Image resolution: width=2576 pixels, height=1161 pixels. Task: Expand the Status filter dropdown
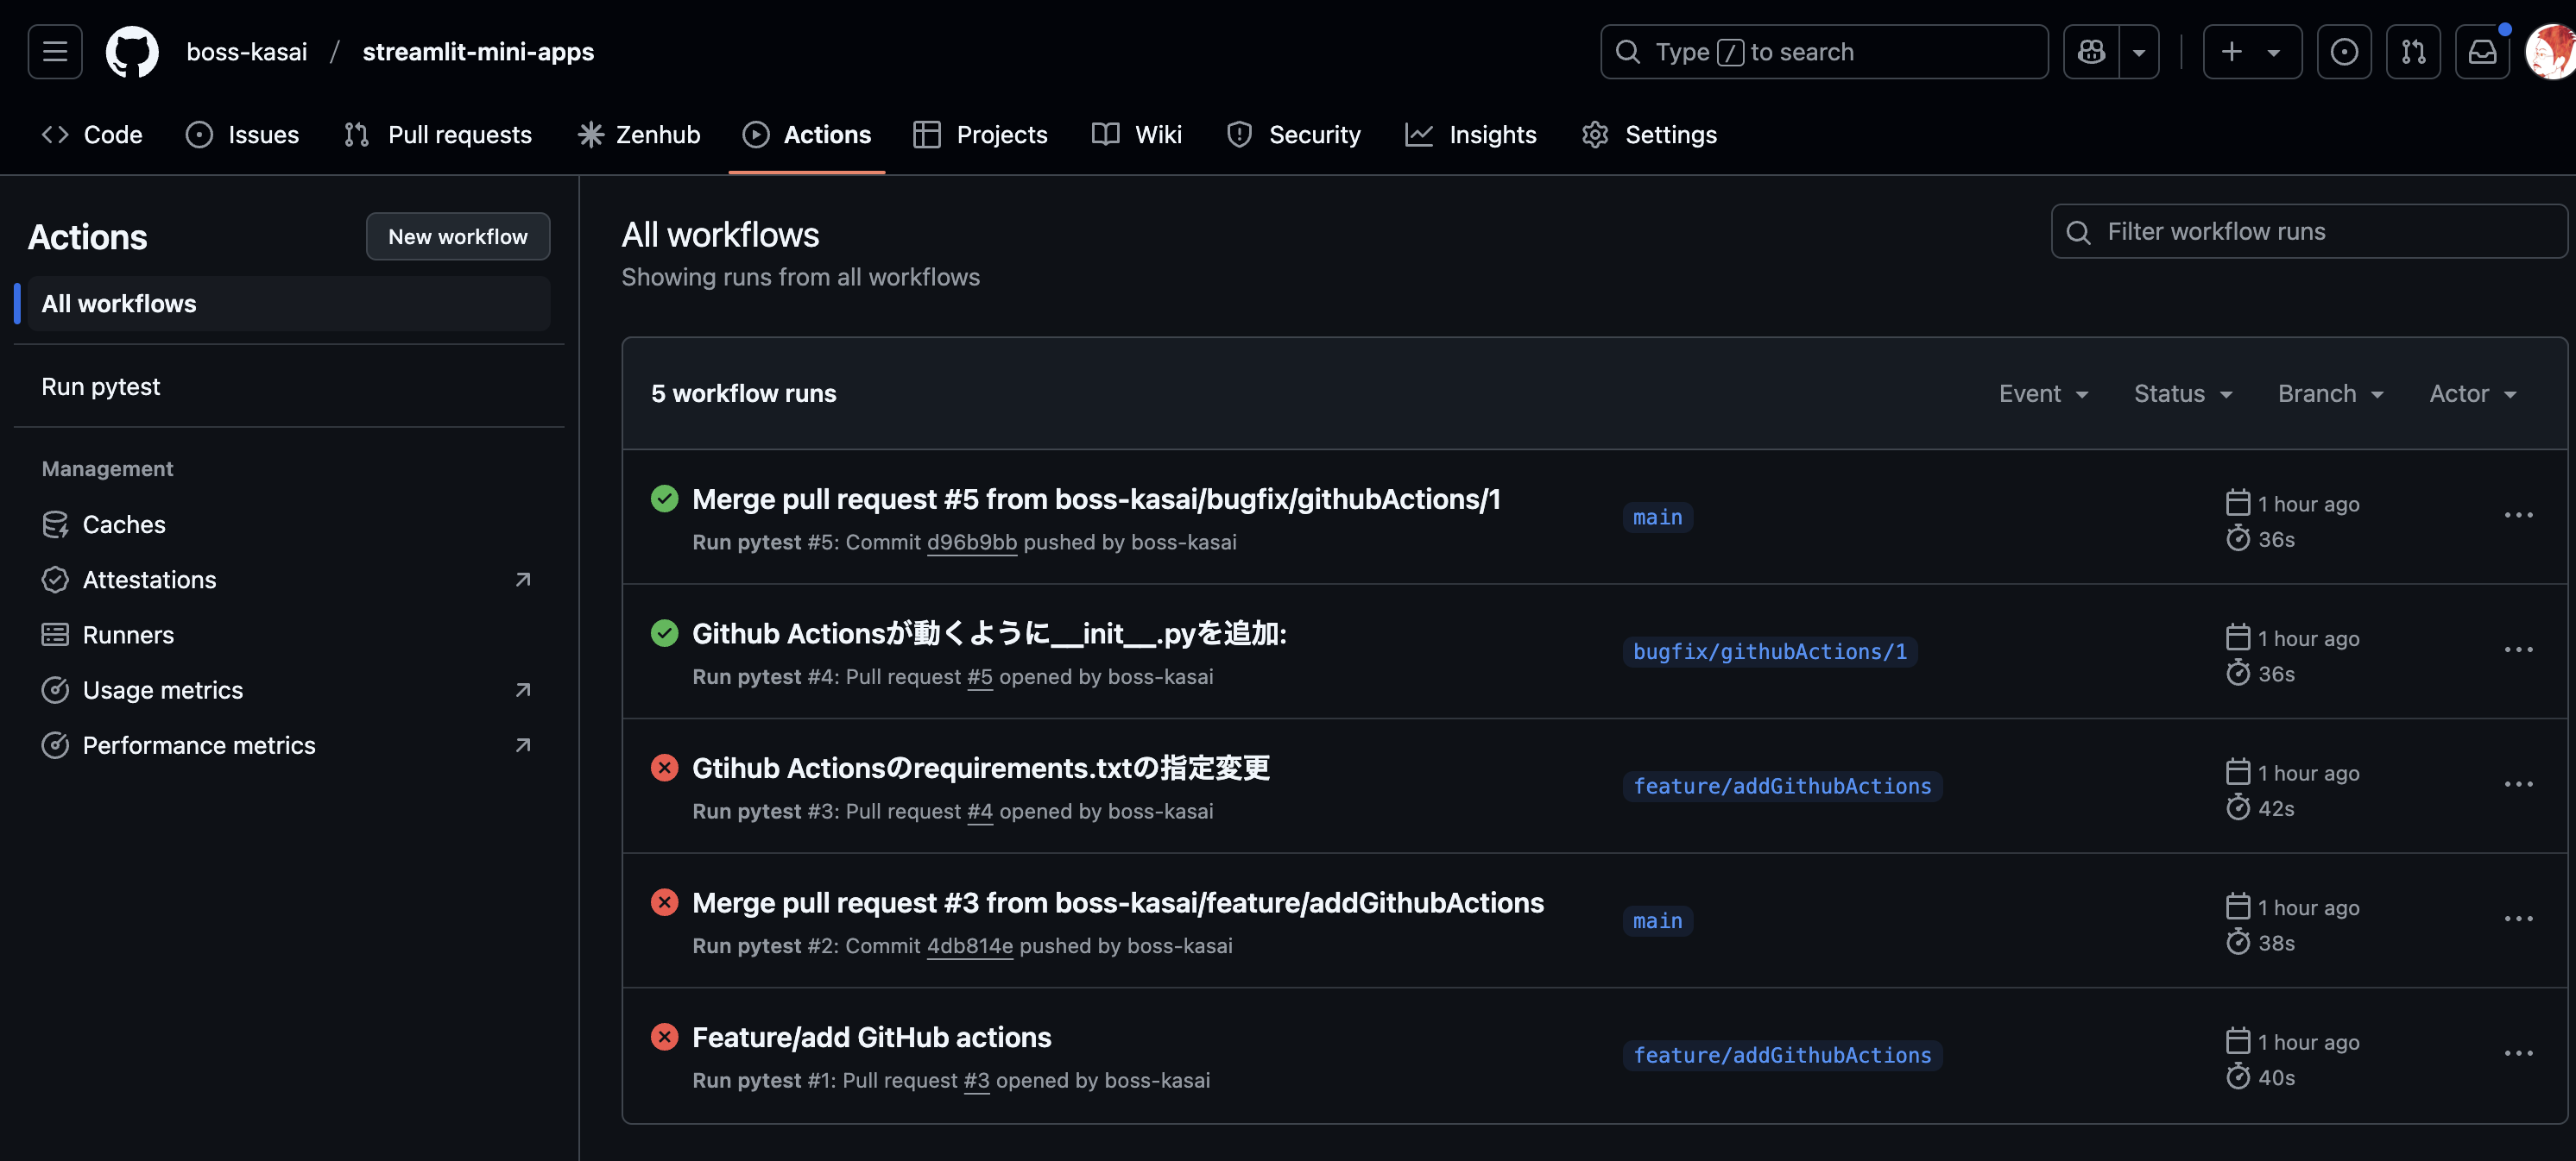pos(2182,393)
